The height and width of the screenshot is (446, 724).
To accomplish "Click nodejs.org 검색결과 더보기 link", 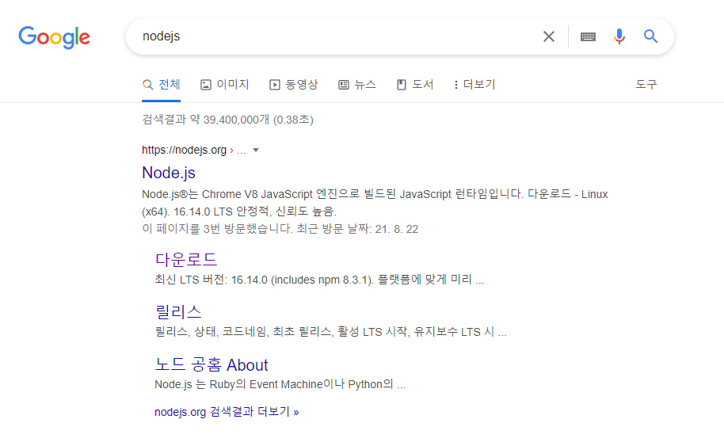I will click(227, 412).
